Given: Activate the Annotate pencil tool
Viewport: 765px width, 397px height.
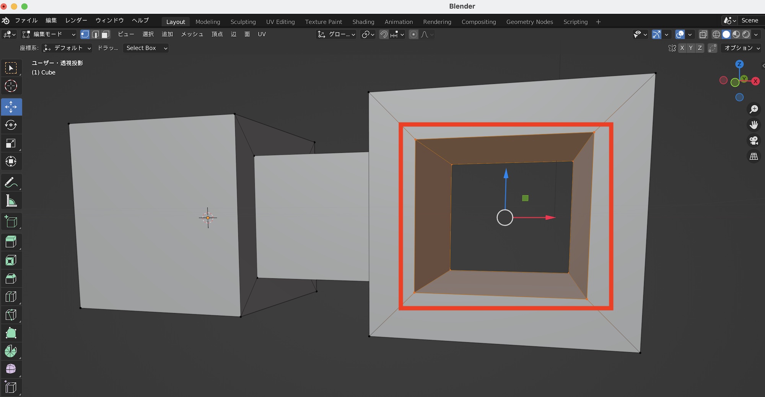Looking at the screenshot, I should (11, 183).
